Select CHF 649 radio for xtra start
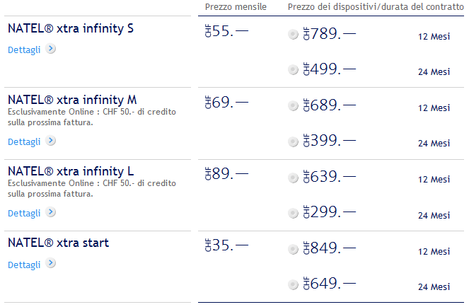 coord(294,285)
